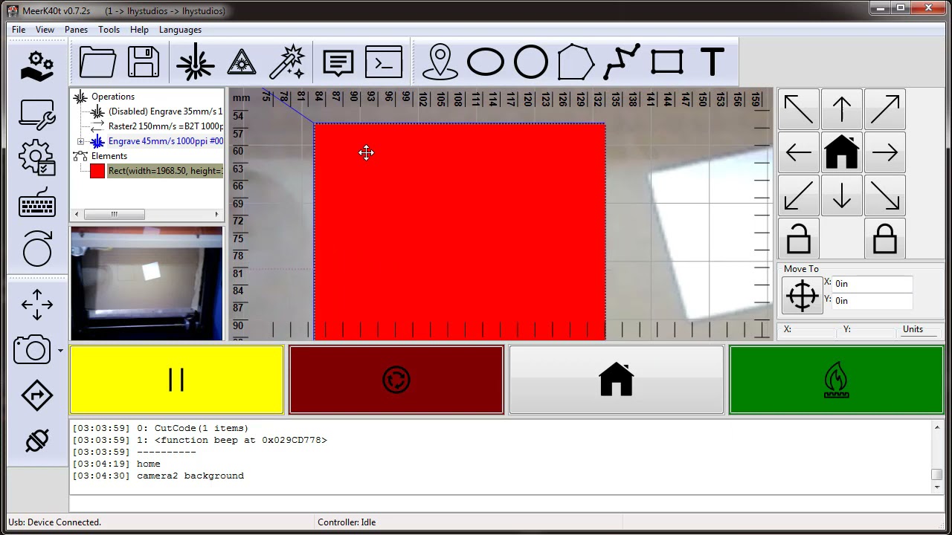Jog laser up-left with diagonal arrow

(x=799, y=109)
